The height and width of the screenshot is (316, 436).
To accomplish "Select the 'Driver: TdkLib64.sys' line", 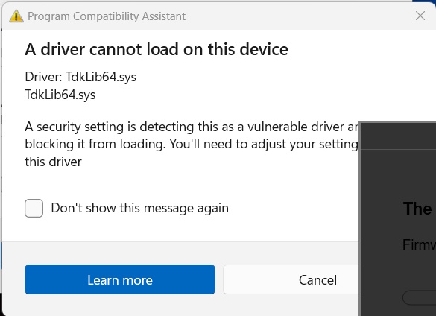I will coord(80,77).
